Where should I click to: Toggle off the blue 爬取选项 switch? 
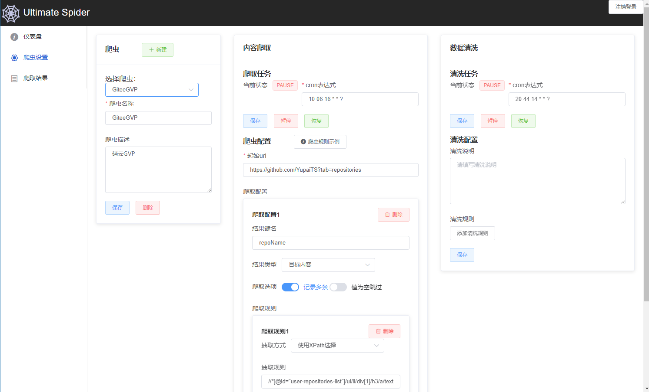pyautogui.click(x=290, y=287)
